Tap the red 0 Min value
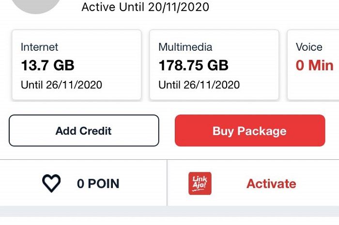This screenshot has width=339, height=225. pyautogui.click(x=315, y=65)
